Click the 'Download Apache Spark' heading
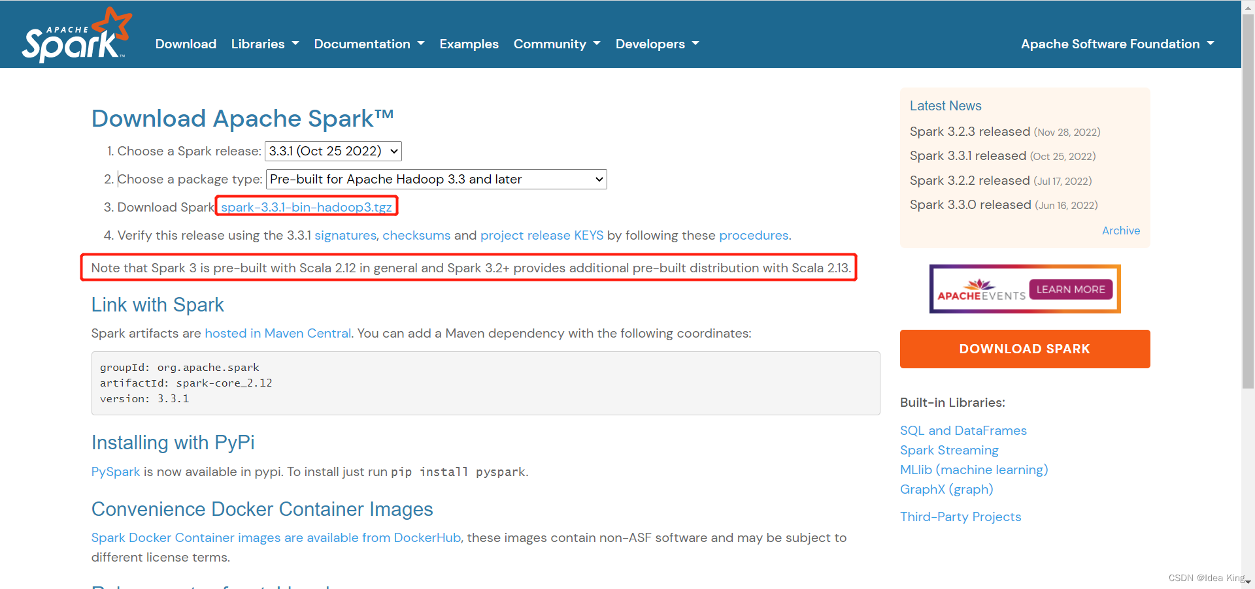This screenshot has width=1255, height=589. click(x=243, y=119)
